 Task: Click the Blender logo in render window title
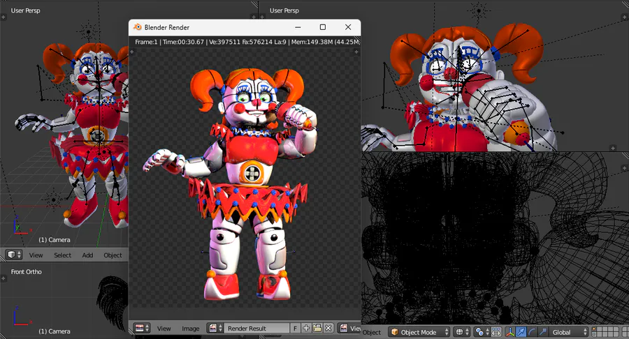pyautogui.click(x=137, y=27)
